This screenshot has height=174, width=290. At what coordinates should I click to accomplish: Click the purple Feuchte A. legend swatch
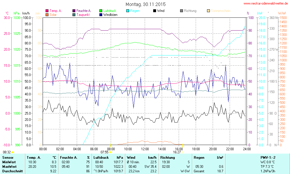74,11
